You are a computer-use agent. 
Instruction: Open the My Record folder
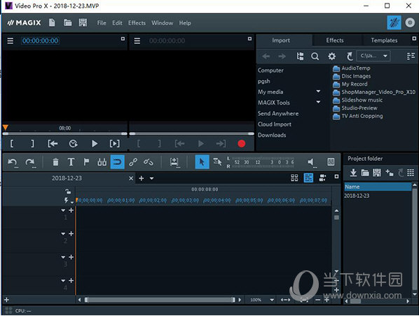coord(350,84)
